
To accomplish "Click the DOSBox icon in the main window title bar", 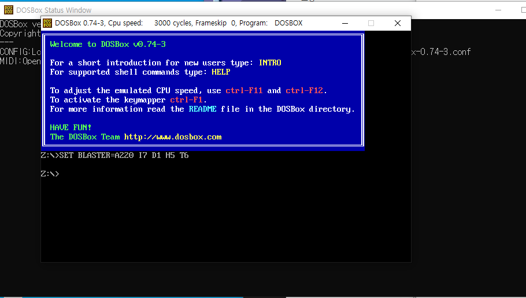I will point(47,23).
